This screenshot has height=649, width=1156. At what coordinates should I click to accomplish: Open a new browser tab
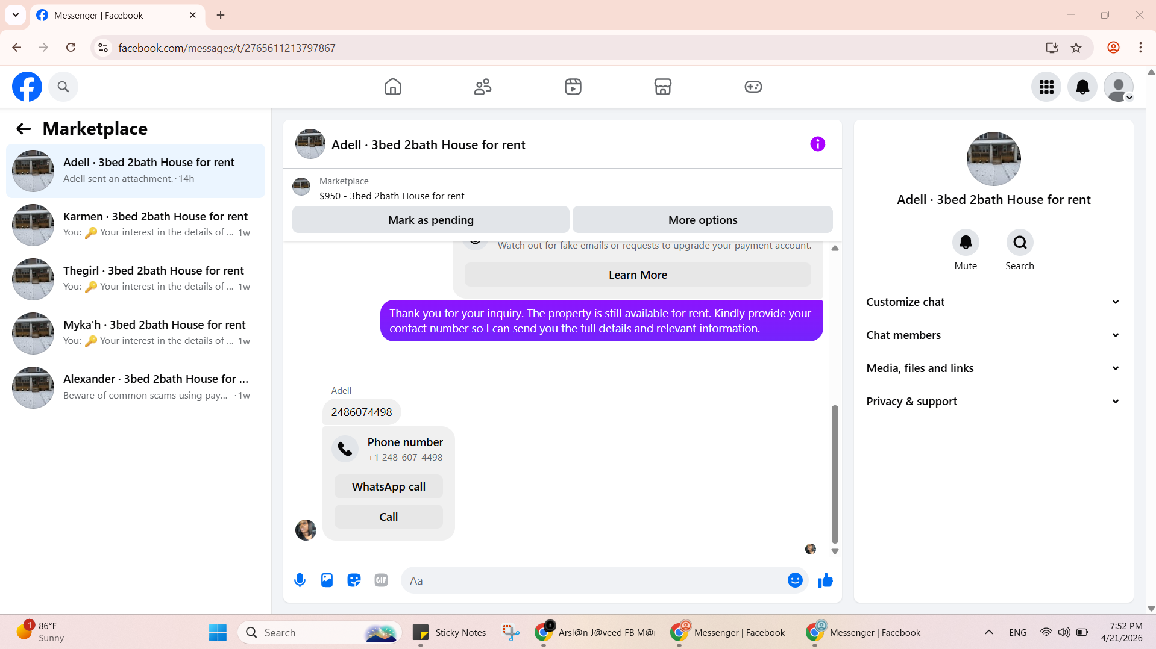(221, 15)
